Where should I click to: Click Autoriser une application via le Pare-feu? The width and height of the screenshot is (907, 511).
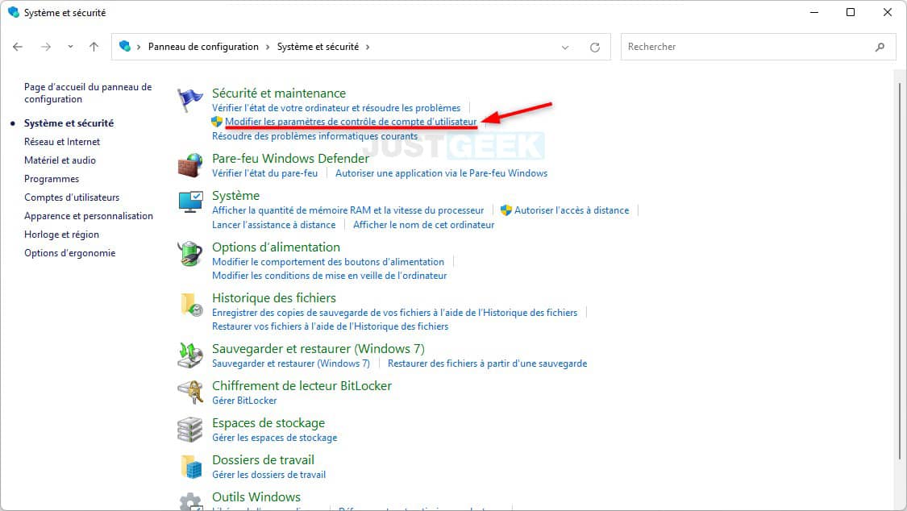pyautogui.click(x=441, y=172)
